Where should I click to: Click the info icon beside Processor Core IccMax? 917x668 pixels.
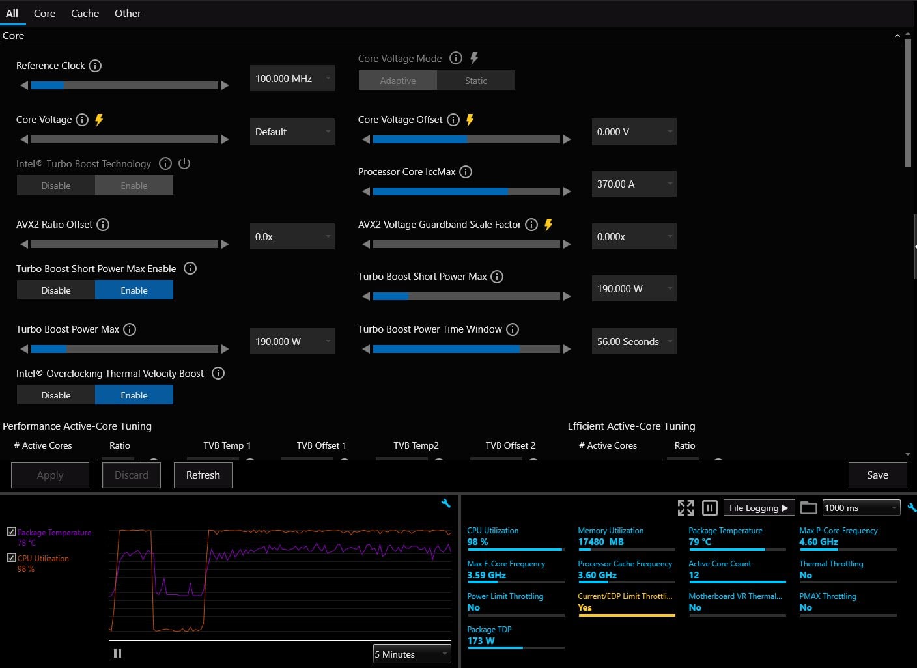(x=466, y=172)
